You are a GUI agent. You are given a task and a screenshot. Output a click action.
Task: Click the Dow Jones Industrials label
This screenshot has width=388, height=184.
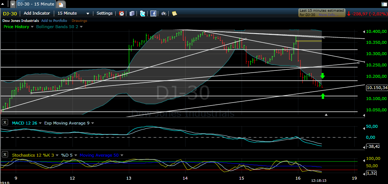coord(20,21)
